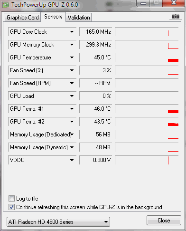Select the ATI Radeon HD 4600 Series combo box
The image size is (186, 231).
(58, 222)
